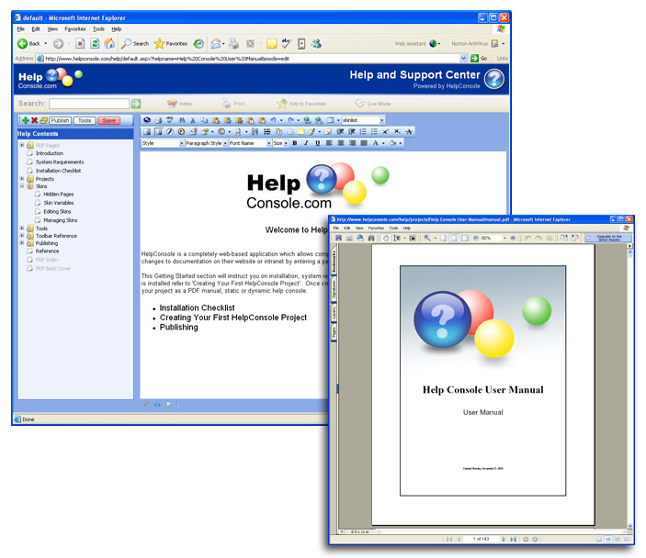Click the font color A icon

coord(375,143)
